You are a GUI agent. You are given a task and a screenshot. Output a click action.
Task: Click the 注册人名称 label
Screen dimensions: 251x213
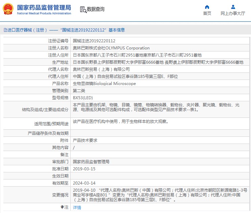pos(58,48)
